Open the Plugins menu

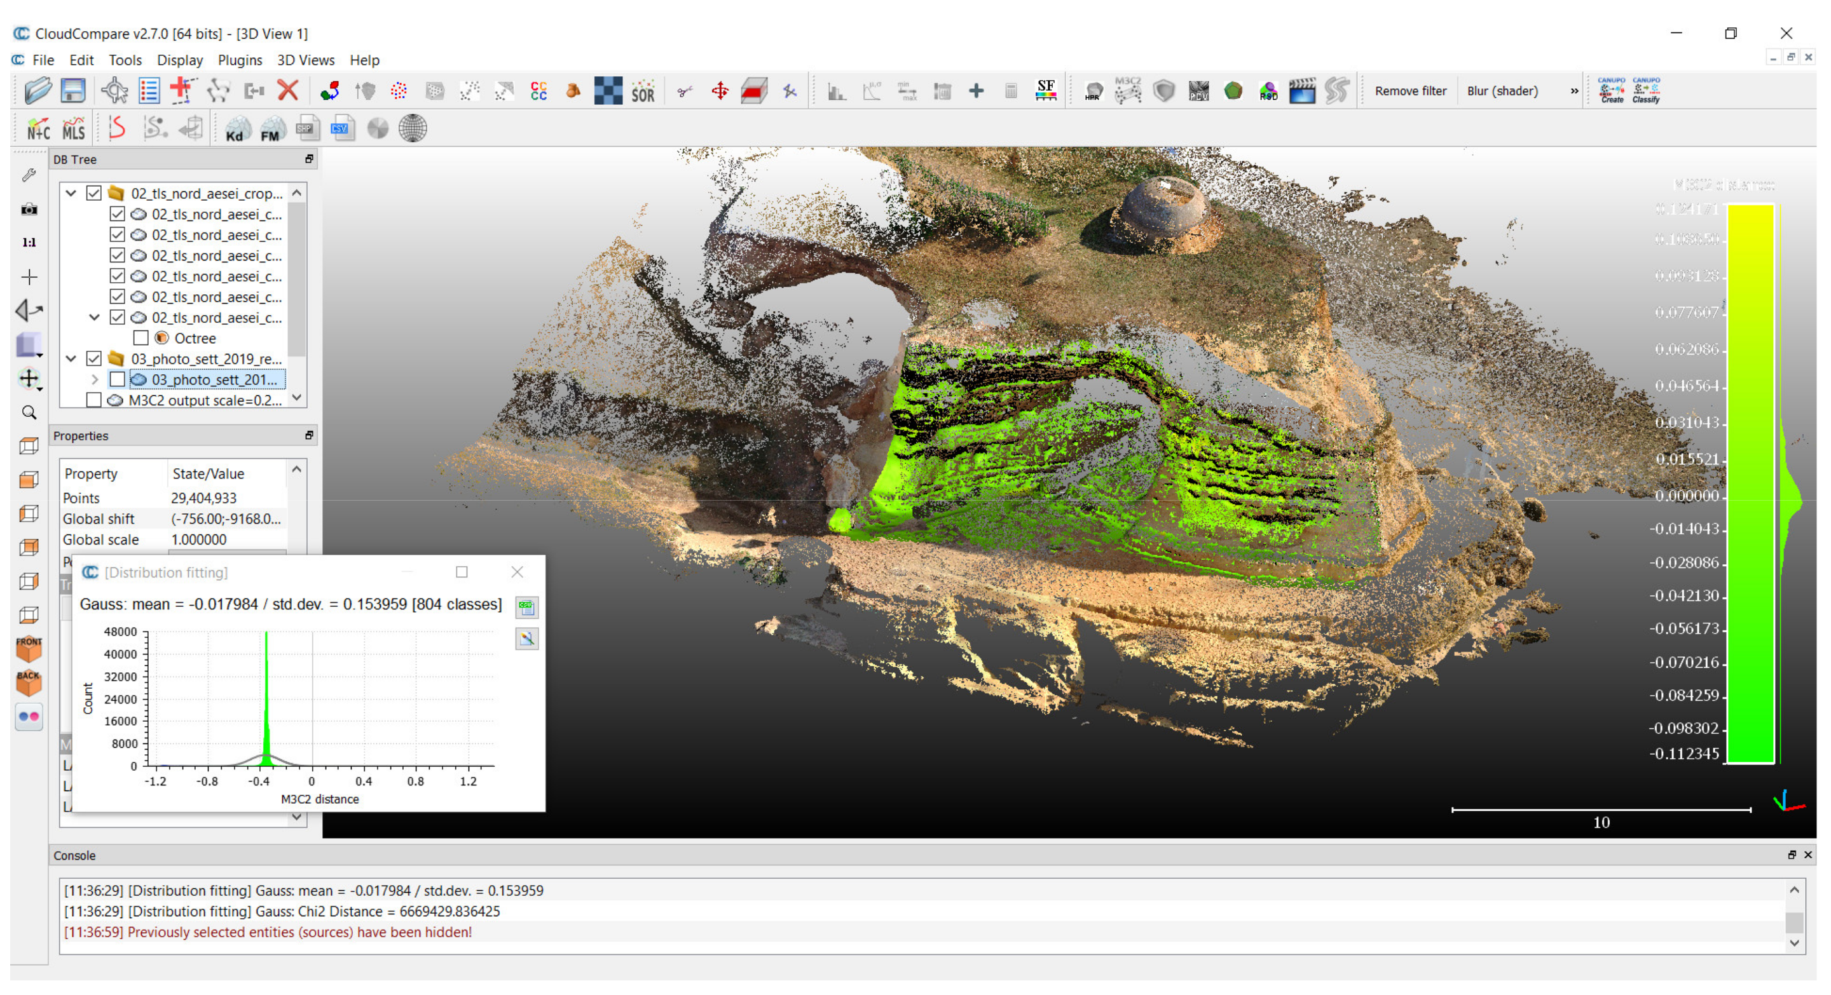[240, 60]
